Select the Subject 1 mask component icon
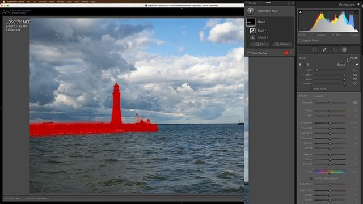This screenshot has height=204, width=363. click(252, 37)
